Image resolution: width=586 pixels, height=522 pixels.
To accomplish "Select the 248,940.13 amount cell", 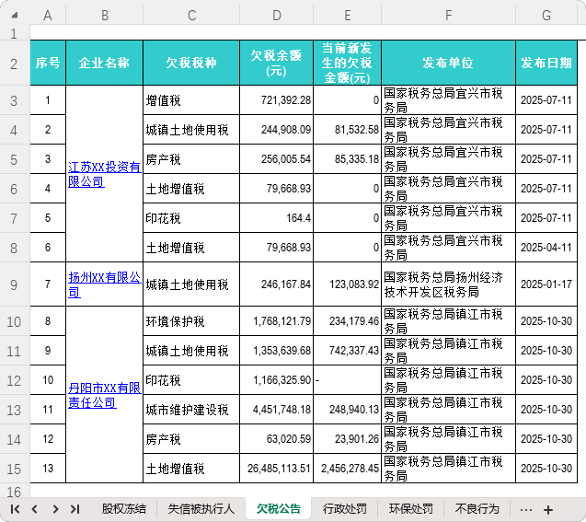I will click(347, 410).
